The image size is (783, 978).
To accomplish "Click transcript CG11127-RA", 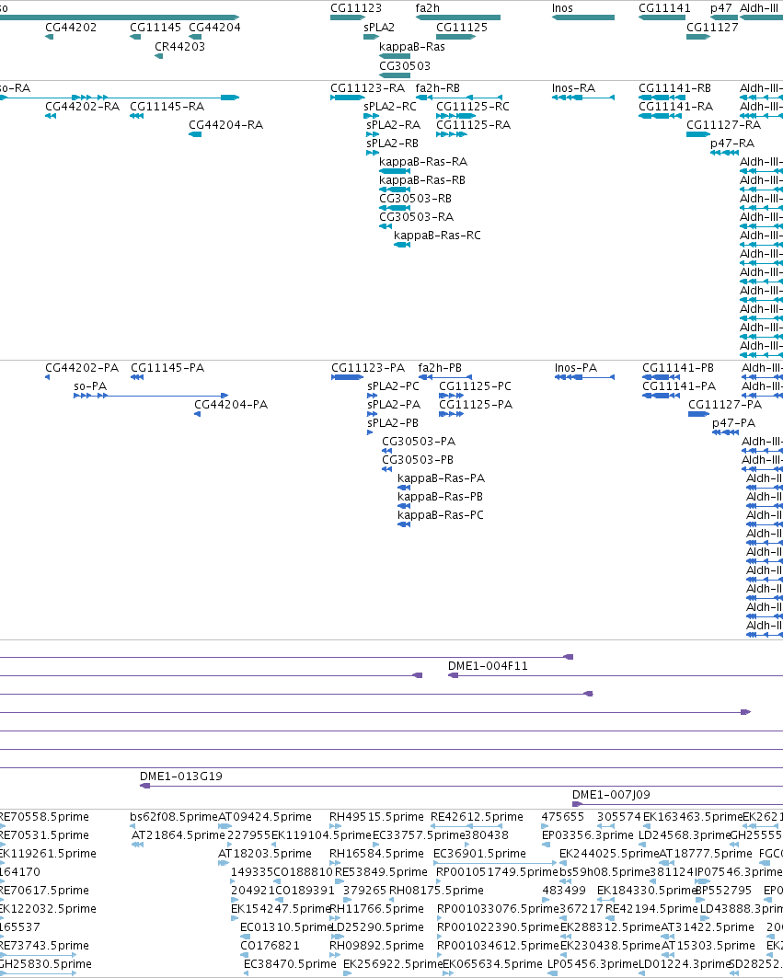I will (724, 125).
